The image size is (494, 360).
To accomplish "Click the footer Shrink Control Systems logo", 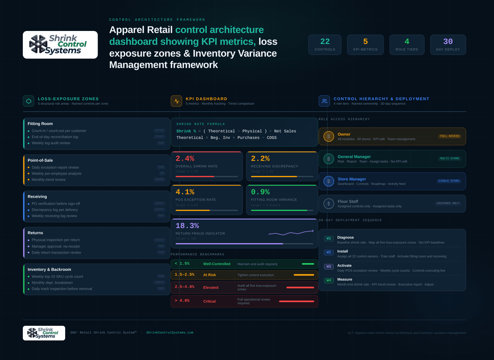I will click(x=44, y=333).
